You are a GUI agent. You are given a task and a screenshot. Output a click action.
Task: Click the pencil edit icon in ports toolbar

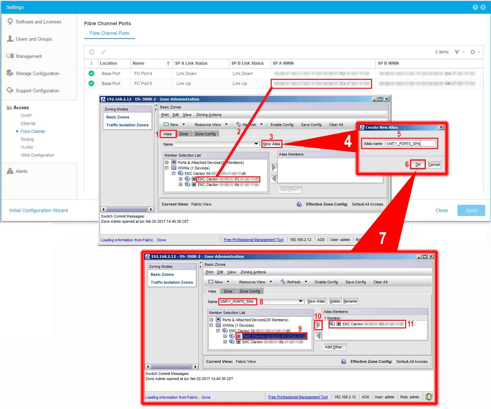[x=103, y=52]
